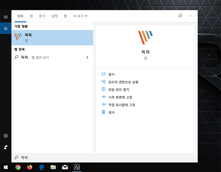Choose 파일 위치 열기
The height and width of the screenshot is (172, 221).
coord(119,90)
